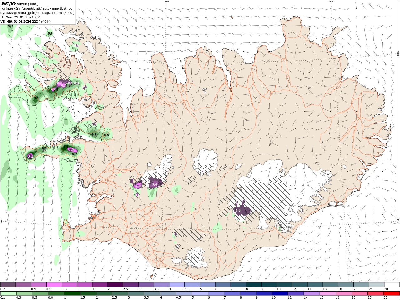Select the dark purple 2 swatch on upper scale
Screen dimensions: 400x300
[115, 285]
